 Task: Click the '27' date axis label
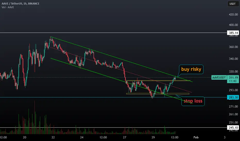[x=125, y=137]
